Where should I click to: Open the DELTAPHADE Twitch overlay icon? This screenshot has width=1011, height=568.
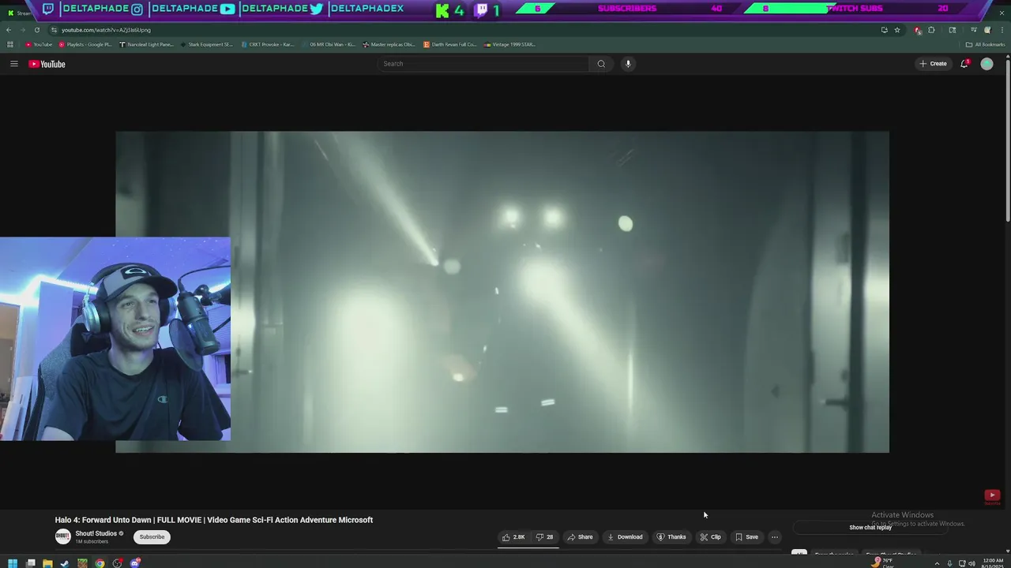click(x=48, y=9)
